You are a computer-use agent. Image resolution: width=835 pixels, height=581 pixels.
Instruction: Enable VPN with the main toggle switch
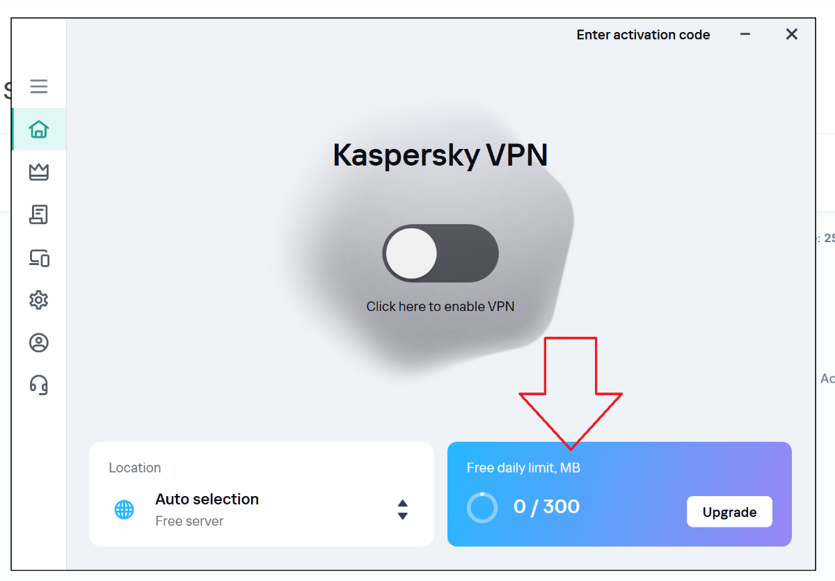pos(440,253)
